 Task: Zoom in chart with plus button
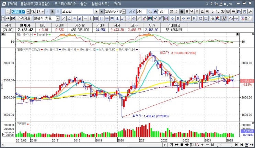tap(202, 145)
